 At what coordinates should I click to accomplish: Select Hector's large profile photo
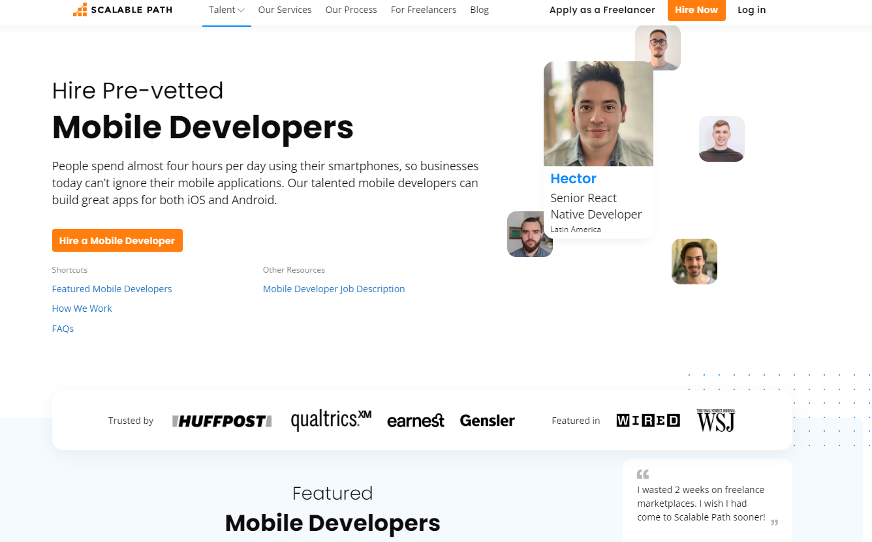(x=598, y=114)
